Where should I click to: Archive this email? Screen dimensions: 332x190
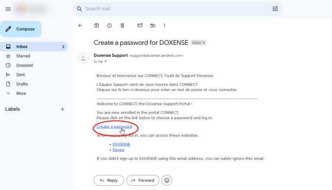97,25
